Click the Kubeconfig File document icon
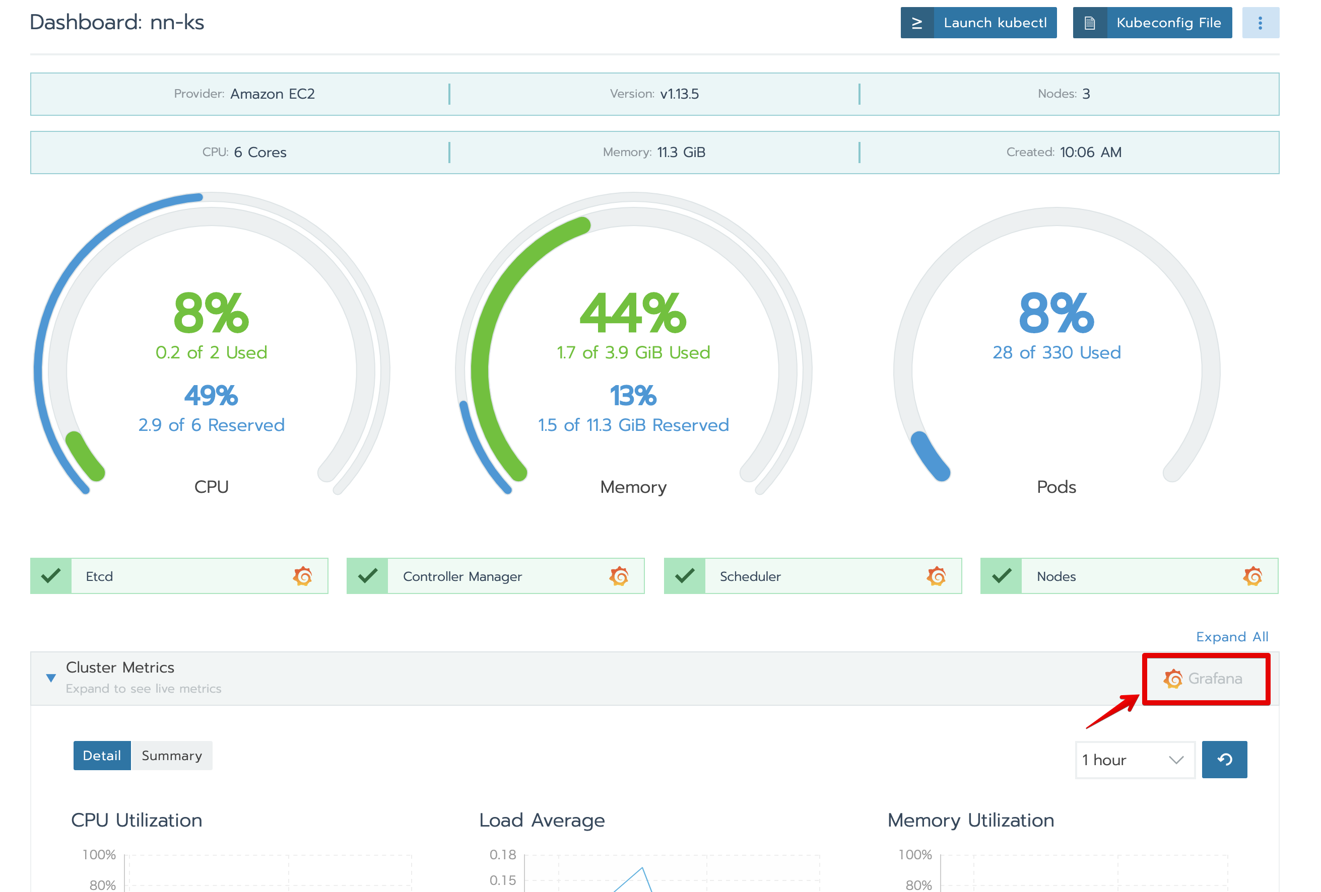 point(1090,23)
